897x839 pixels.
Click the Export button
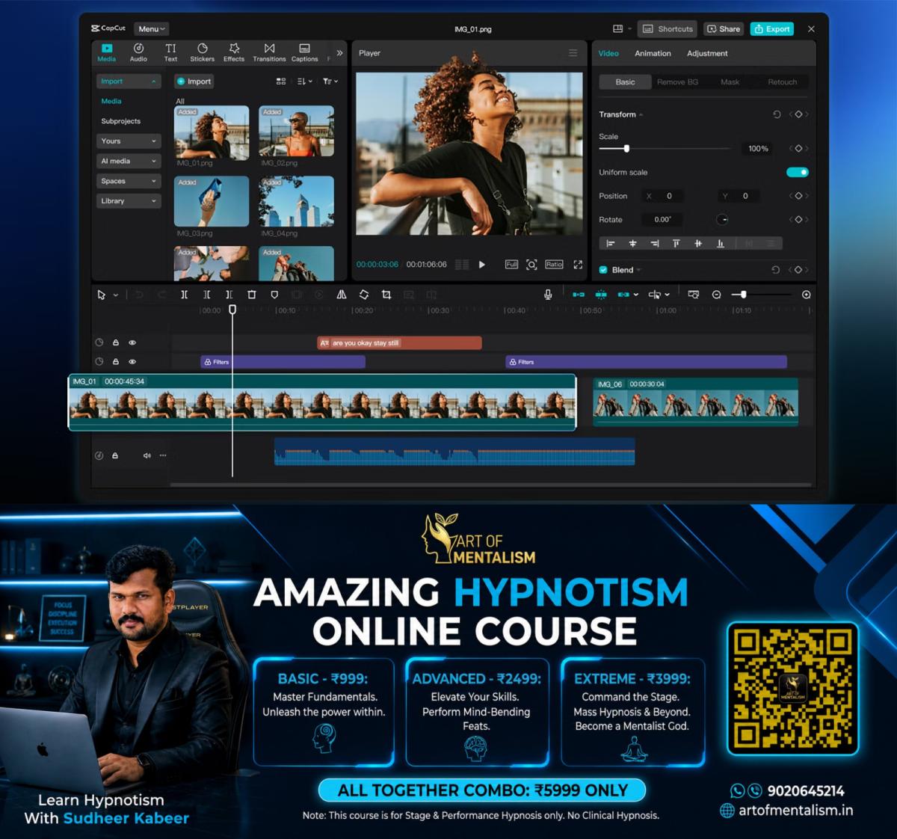[772, 29]
